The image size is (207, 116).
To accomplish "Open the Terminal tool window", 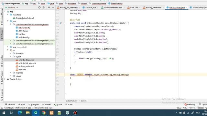I will pos(10,104).
